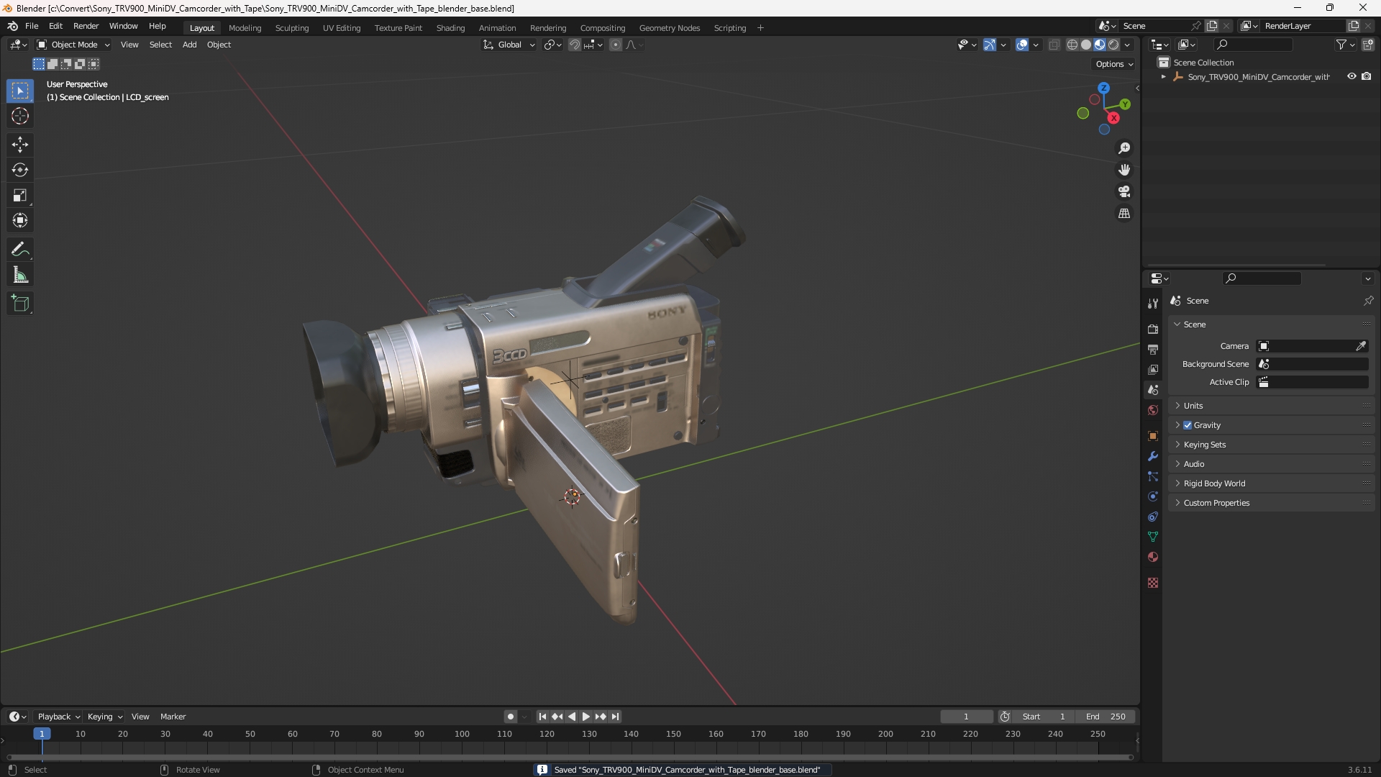Open the Object Constraints properties tab

click(1153, 517)
